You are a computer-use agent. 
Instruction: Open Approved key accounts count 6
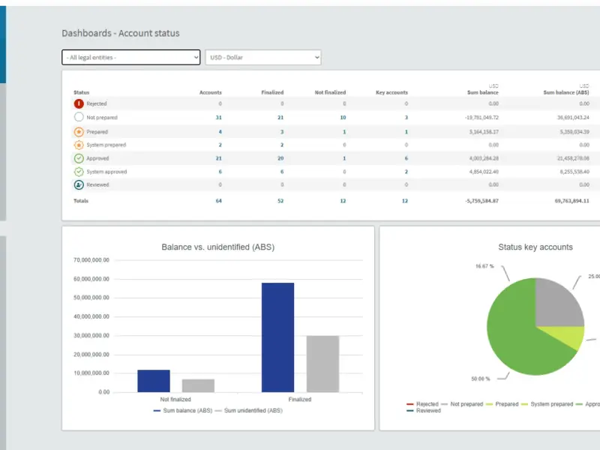(406, 158)
